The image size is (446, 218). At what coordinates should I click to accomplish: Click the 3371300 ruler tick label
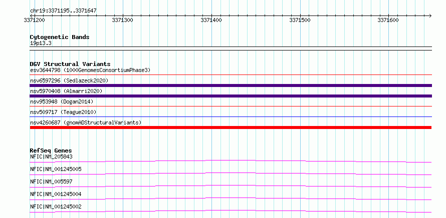[x=123, y=20]
